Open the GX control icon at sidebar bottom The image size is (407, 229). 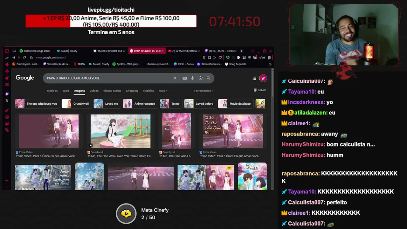[x=7, y=180]
